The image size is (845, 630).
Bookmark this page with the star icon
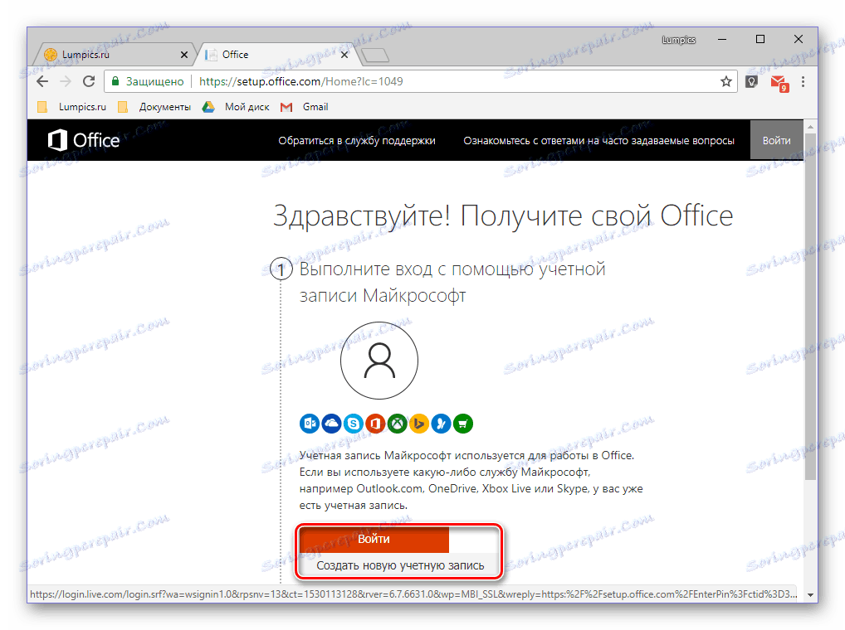pos(726,81)
